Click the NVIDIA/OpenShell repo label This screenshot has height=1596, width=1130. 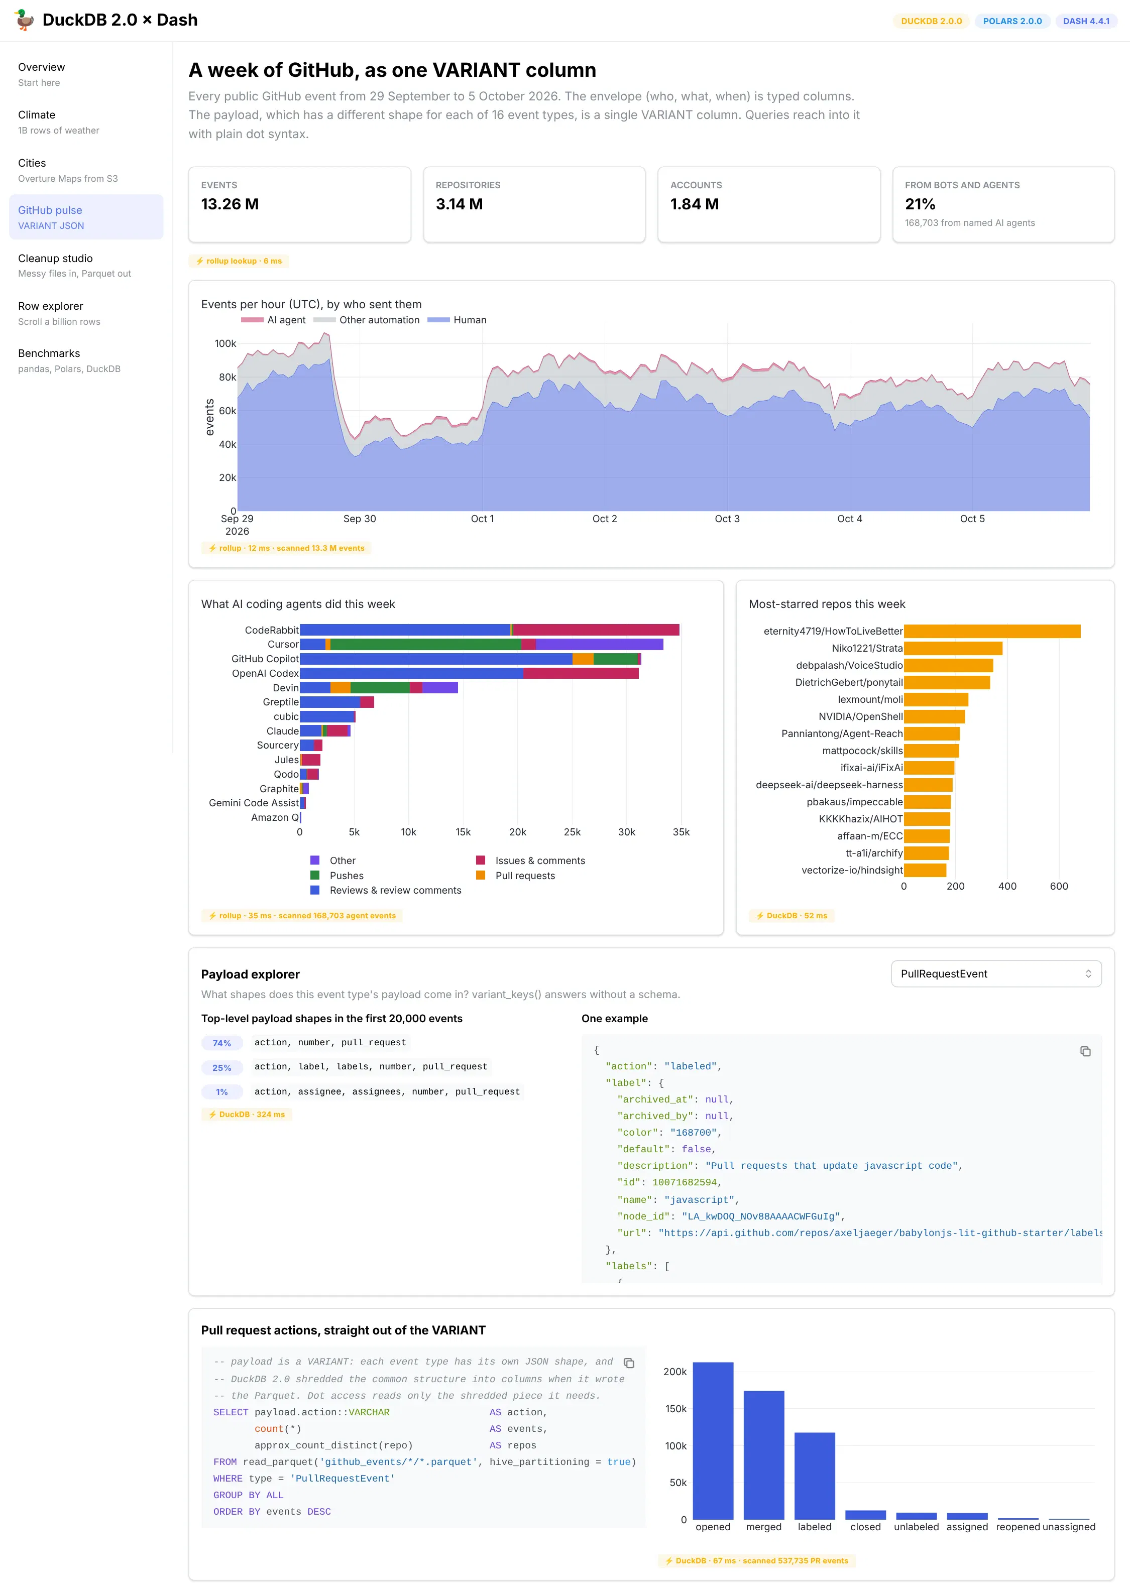tap(861, 716)
